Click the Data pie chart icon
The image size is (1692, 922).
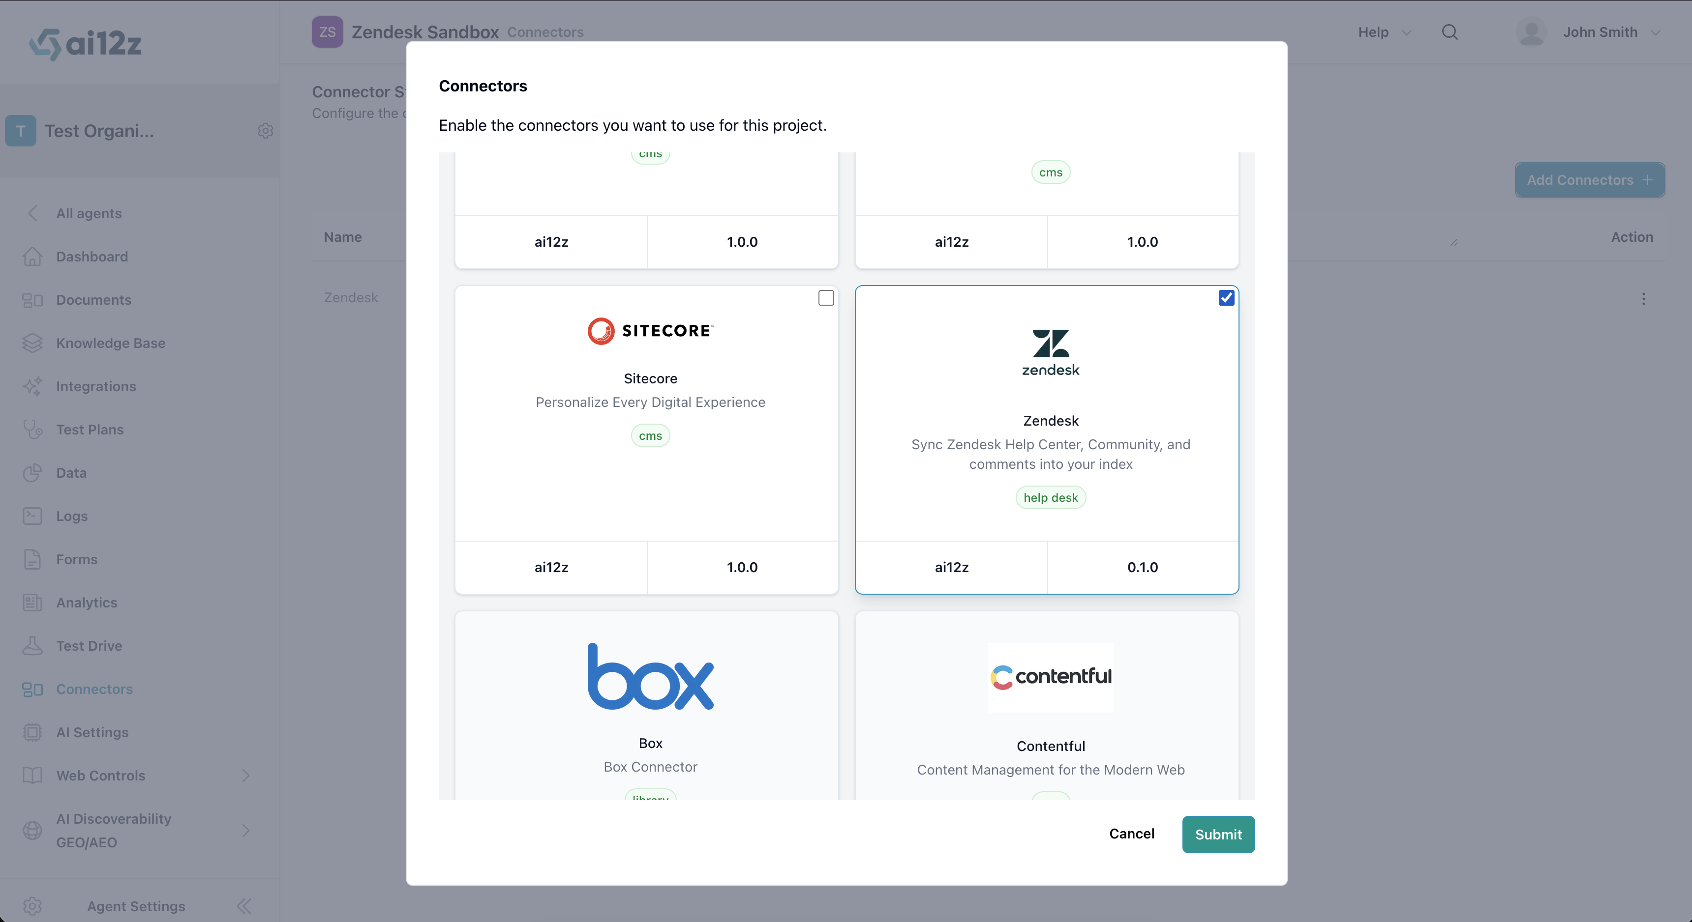32,473
